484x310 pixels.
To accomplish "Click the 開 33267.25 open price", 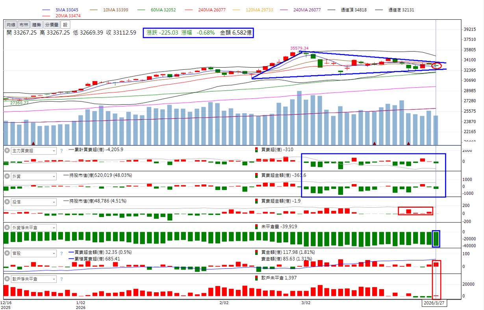I will pyautogui.click(x=22, y=33).
